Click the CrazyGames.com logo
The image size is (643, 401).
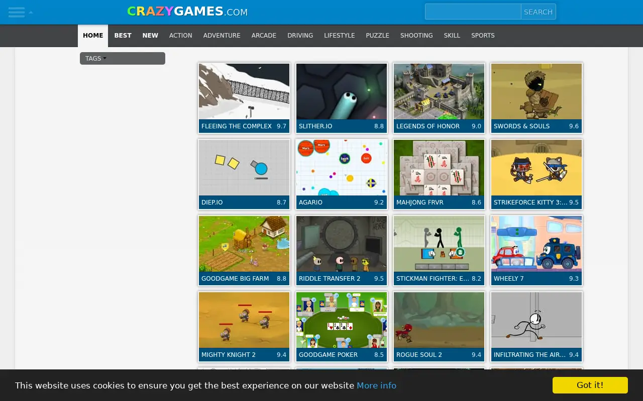pyautogui.click(x=187, y=12)
